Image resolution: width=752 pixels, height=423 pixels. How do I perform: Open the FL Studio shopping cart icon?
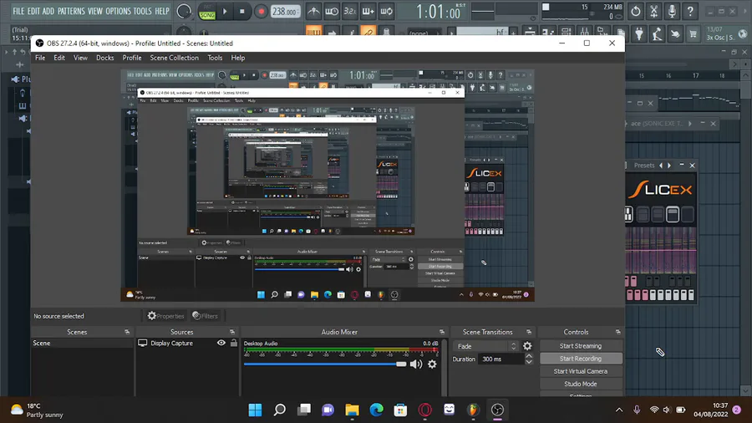[x=693, y=33]
